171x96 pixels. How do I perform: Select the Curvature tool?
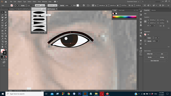[x=6, y=18]
